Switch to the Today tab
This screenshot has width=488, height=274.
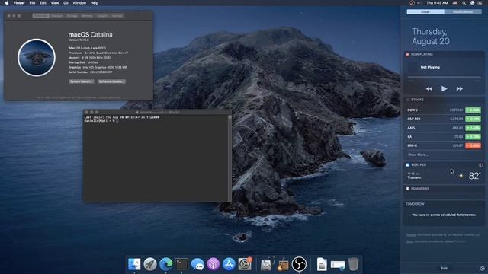tap(425, 12)
